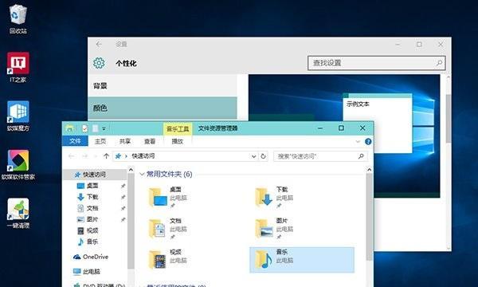
Task: Click the Explorer forward navigation arrow
Action: pyautogui.click(x=84, y=156)
